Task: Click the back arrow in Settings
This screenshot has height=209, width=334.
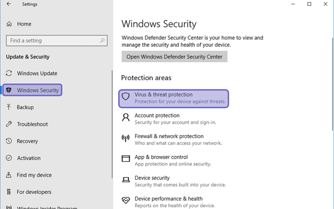Action: pos(9,4)
